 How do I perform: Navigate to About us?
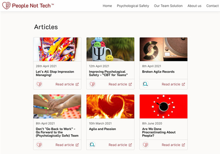pyautogui.click(x=194, y=6)
